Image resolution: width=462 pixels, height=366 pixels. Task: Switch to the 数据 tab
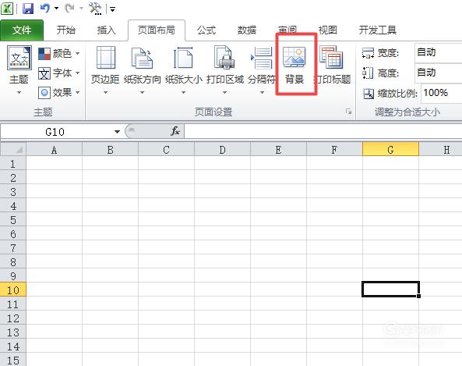[247, 30]
